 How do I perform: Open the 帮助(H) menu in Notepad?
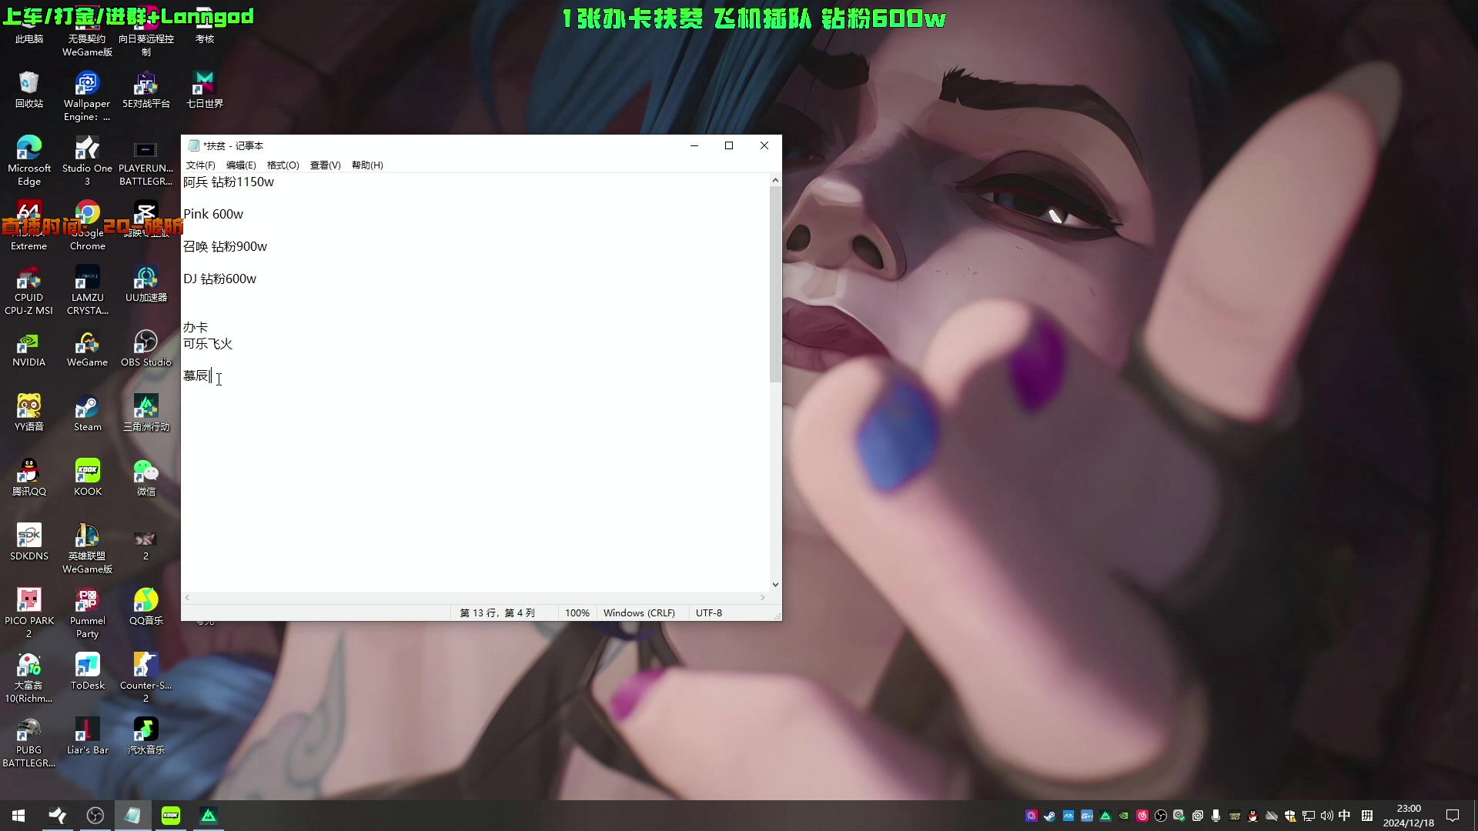367,165
